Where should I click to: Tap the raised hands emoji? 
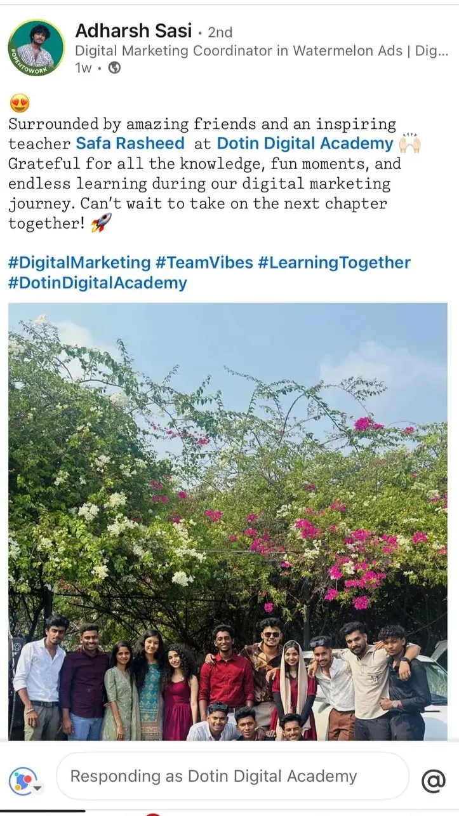[x=410, y=144]
